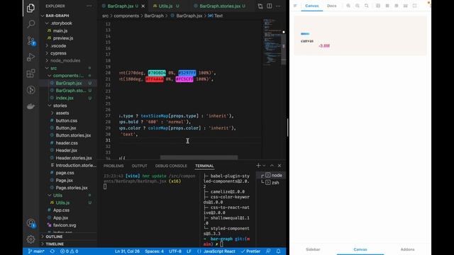454x255 pixels.
Task: Split the editor to the right
Action: coord(270,6)
